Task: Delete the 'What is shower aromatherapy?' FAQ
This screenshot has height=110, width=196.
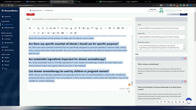Action: [x=185, y=58]
